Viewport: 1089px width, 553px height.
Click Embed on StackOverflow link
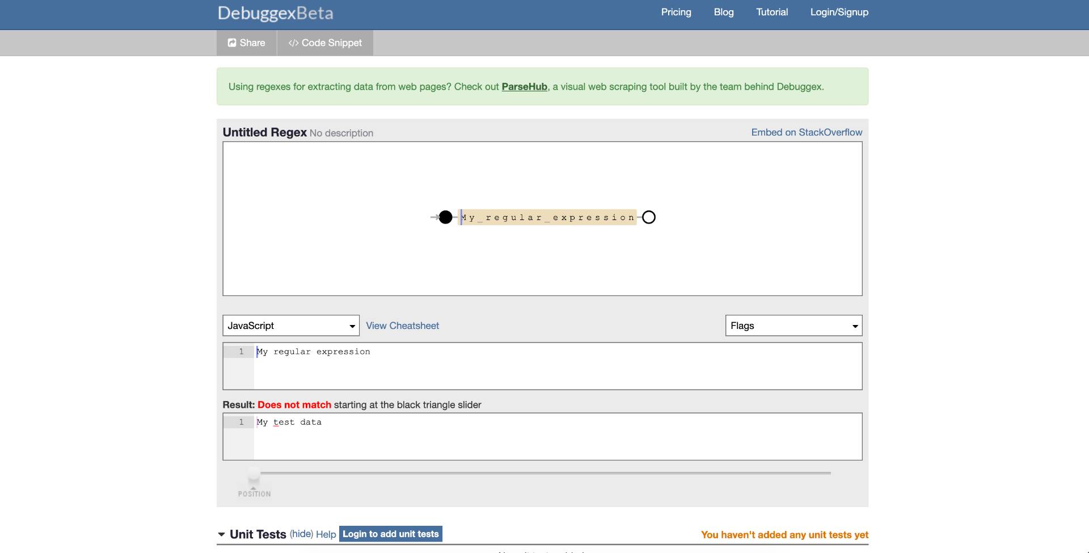[x=807, y=132]
